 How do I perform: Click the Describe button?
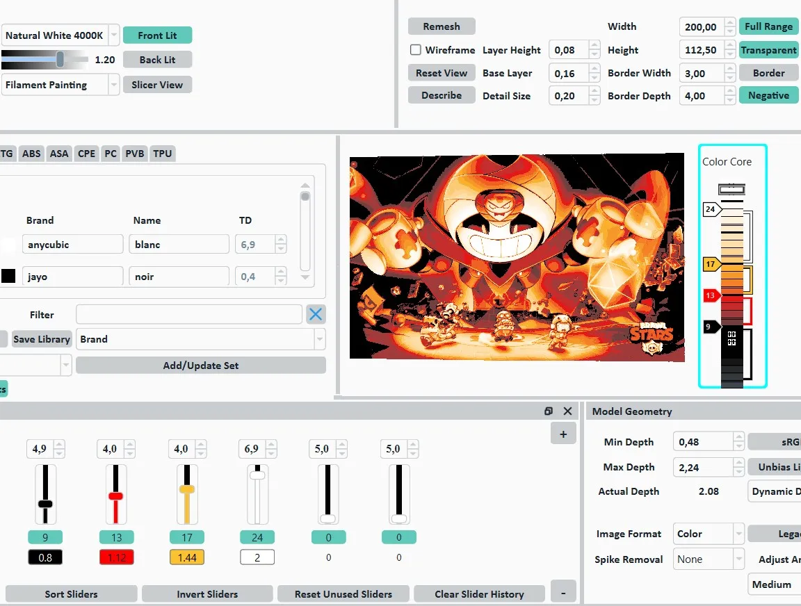click(x=442, y=95)
